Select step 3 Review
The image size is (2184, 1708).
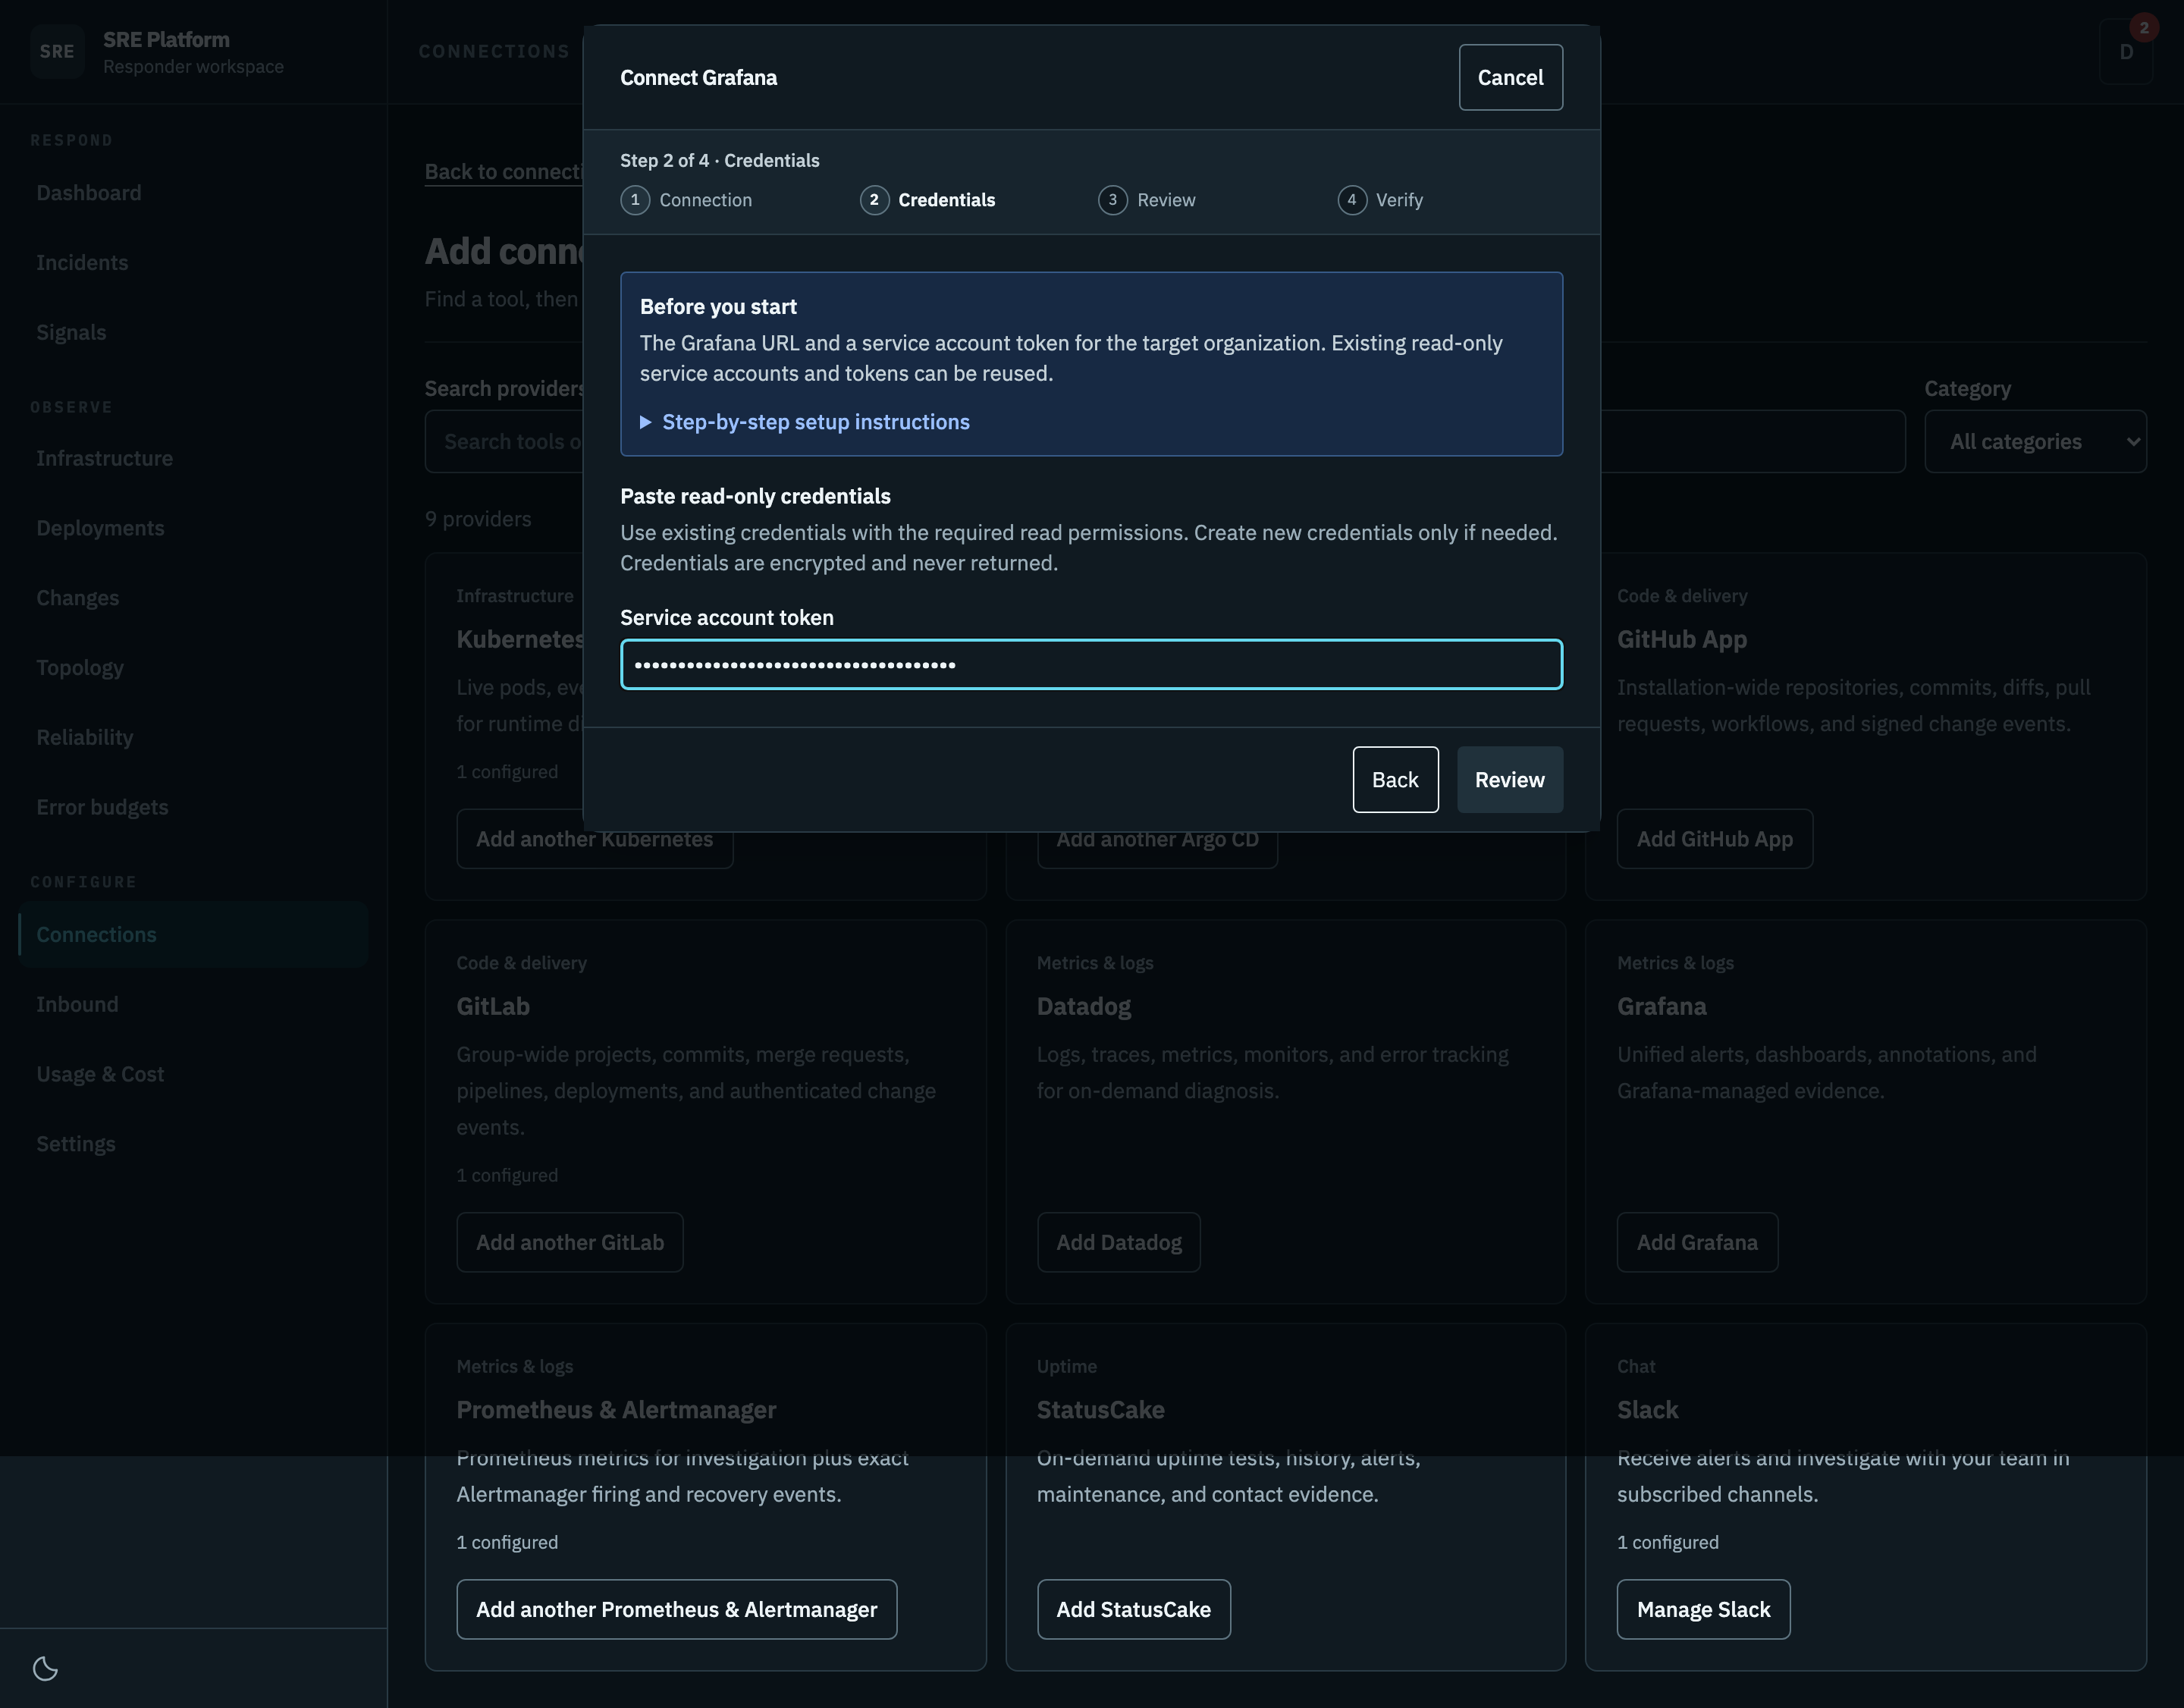pyautogui.click(x=1146, y=200)
